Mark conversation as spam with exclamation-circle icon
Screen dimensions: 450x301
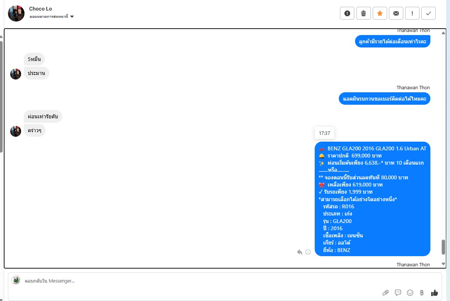(x=347, y=13)
